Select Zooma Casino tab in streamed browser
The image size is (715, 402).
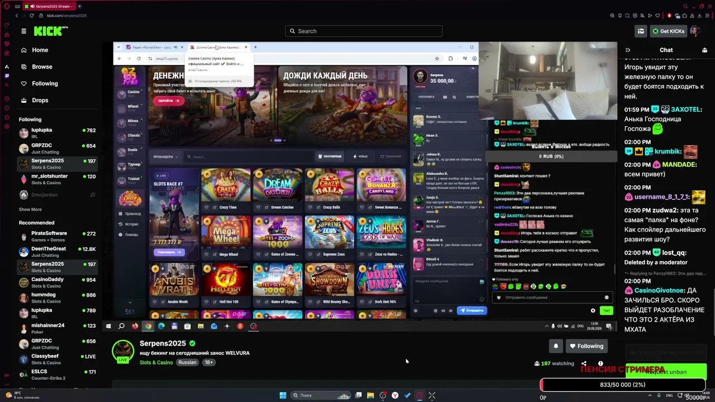[219, 47]
